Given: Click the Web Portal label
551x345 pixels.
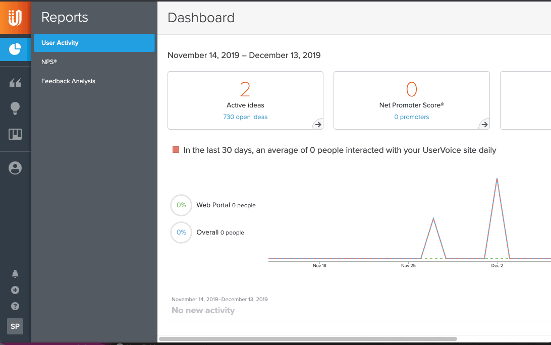Looking at the screenshot, I should coord(213,205).
